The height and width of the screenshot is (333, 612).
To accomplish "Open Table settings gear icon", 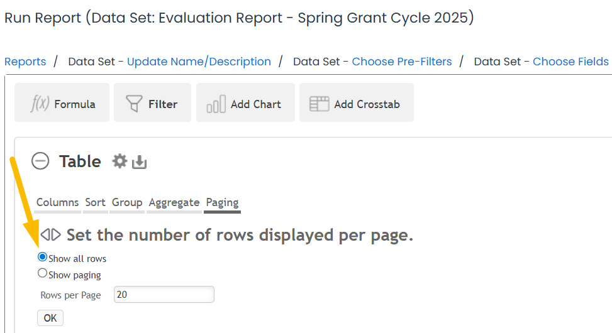I will pyautogui.click(x=120, y=161).
